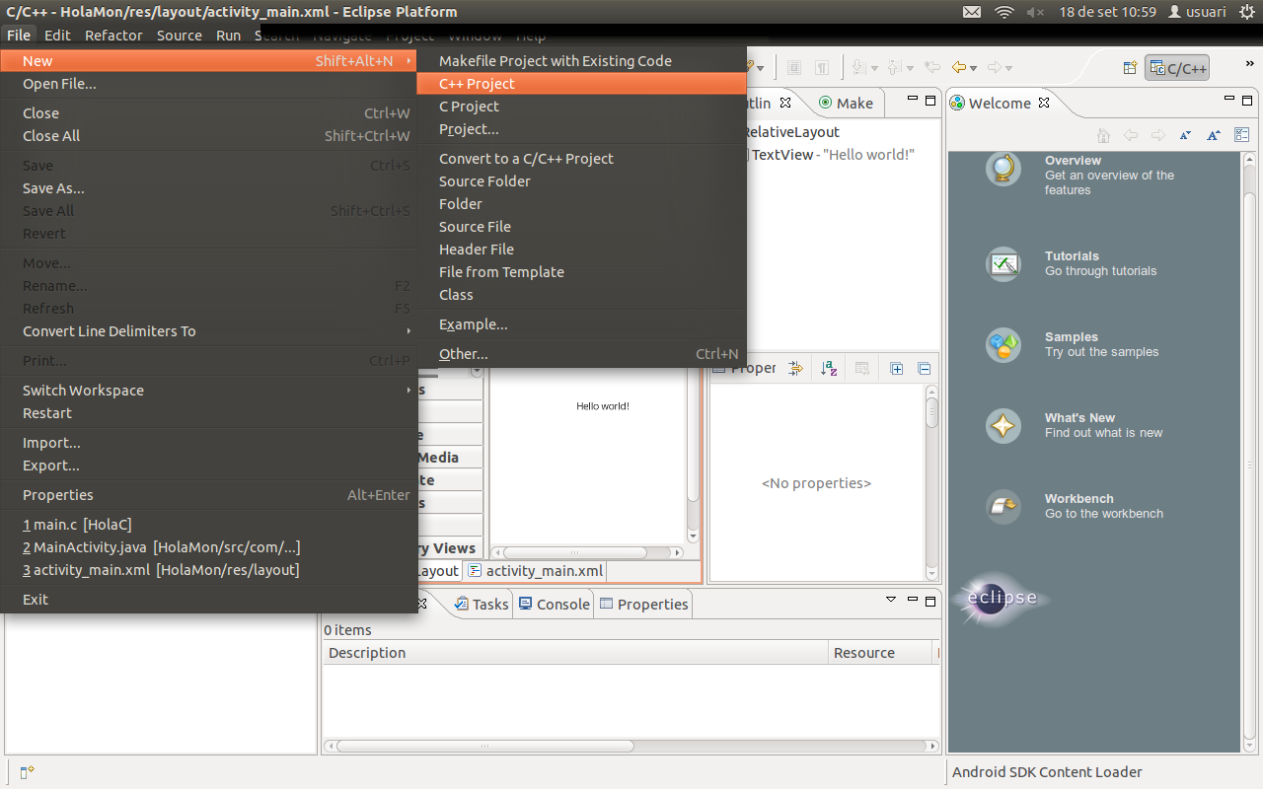Open Tutorials via its checklist icon
Viewport: 1263px width, 789px height.
click(1003, 263)
